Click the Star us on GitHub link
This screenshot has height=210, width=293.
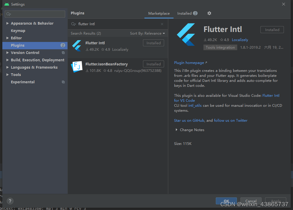tap(189, 120)
